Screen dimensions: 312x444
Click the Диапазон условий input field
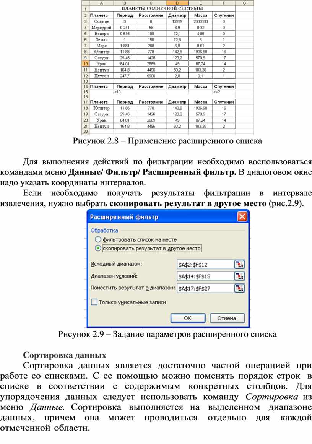pos(205,276)
